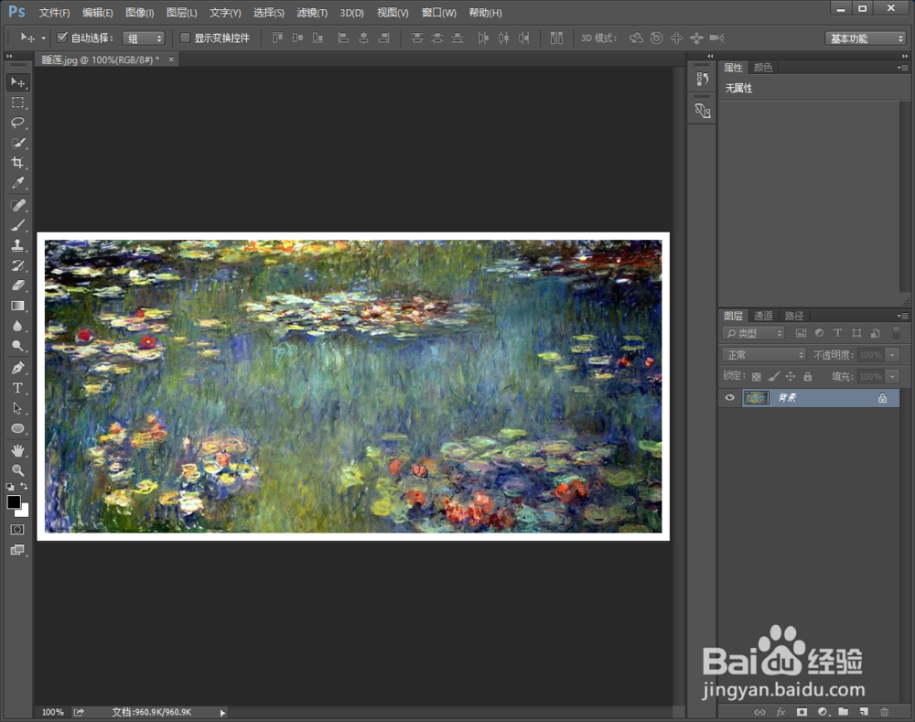Select the Eyedropper tool
915x722 pixels.
click(17, 183)
